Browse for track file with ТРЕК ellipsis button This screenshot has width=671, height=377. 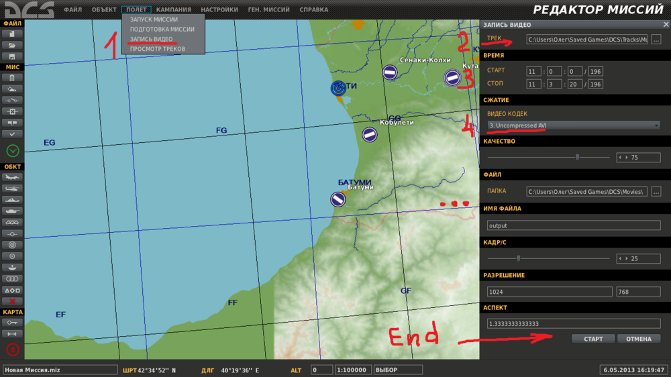(x=656, y=40)
